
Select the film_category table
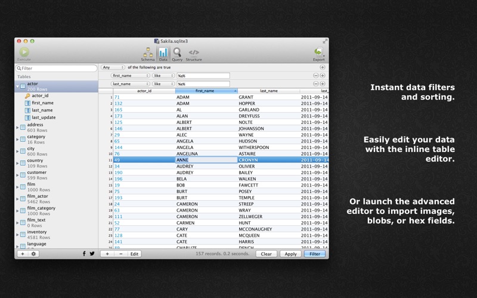(56, 211)
